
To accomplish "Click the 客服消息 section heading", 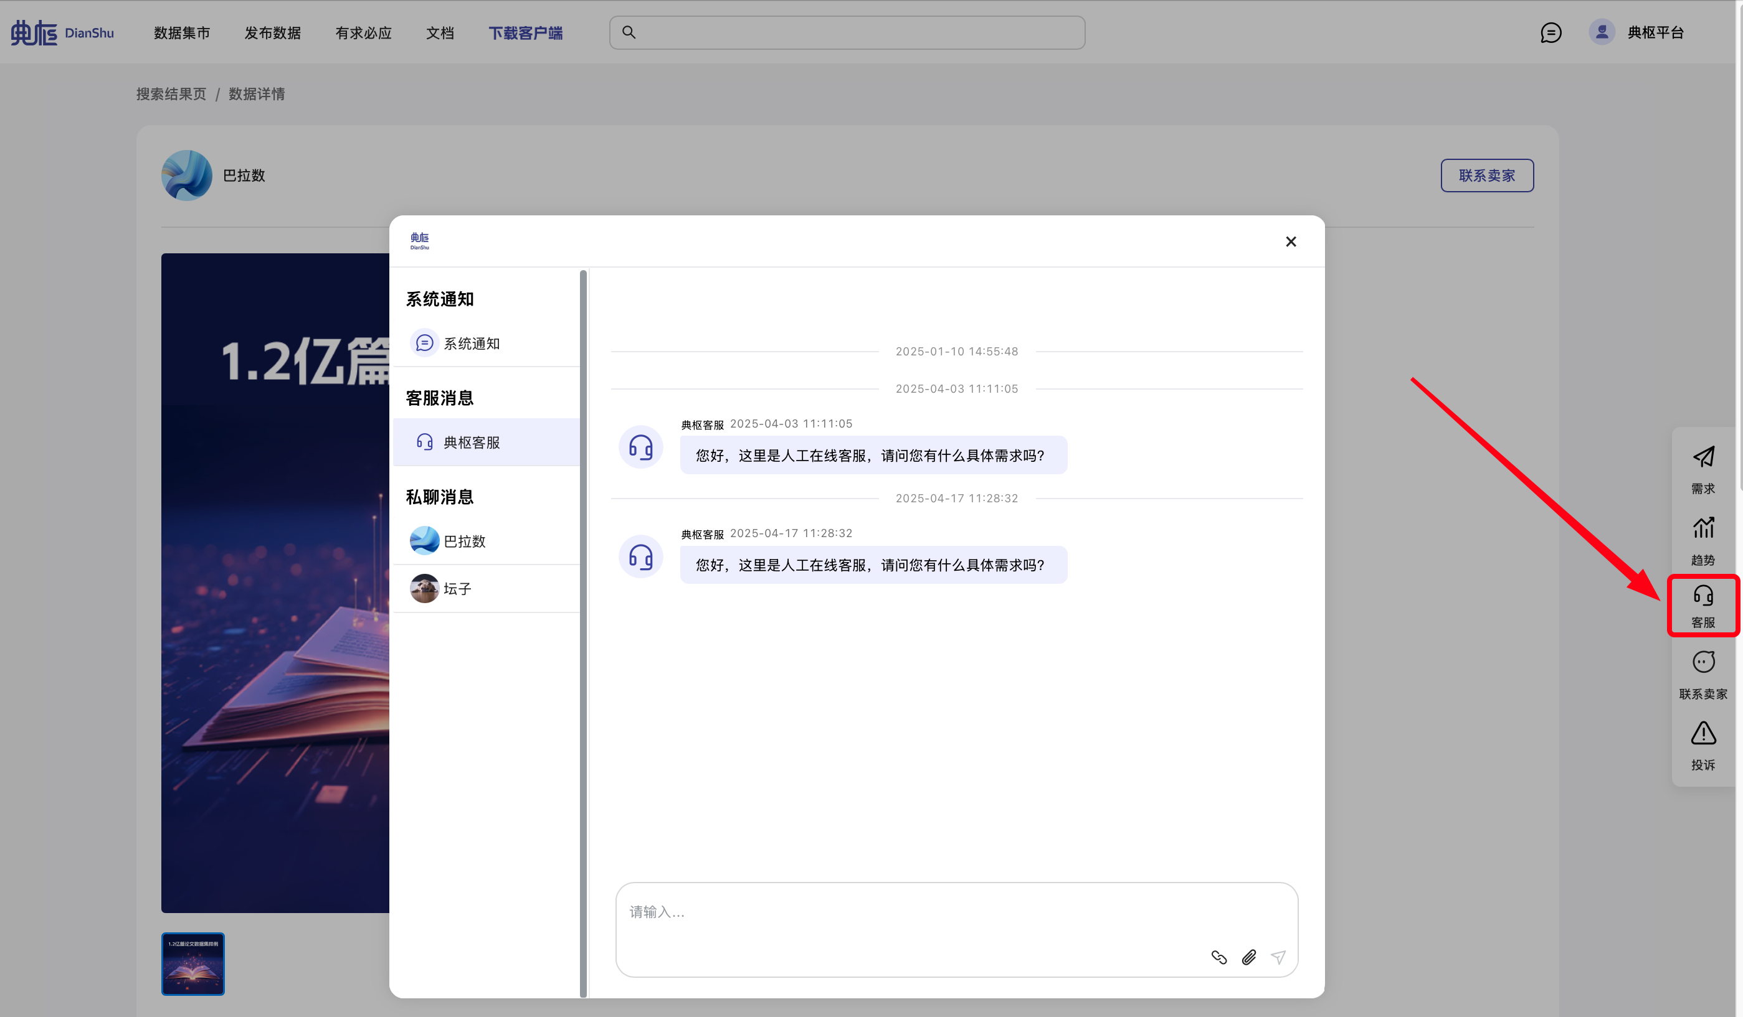I will [x=440, y=398].
